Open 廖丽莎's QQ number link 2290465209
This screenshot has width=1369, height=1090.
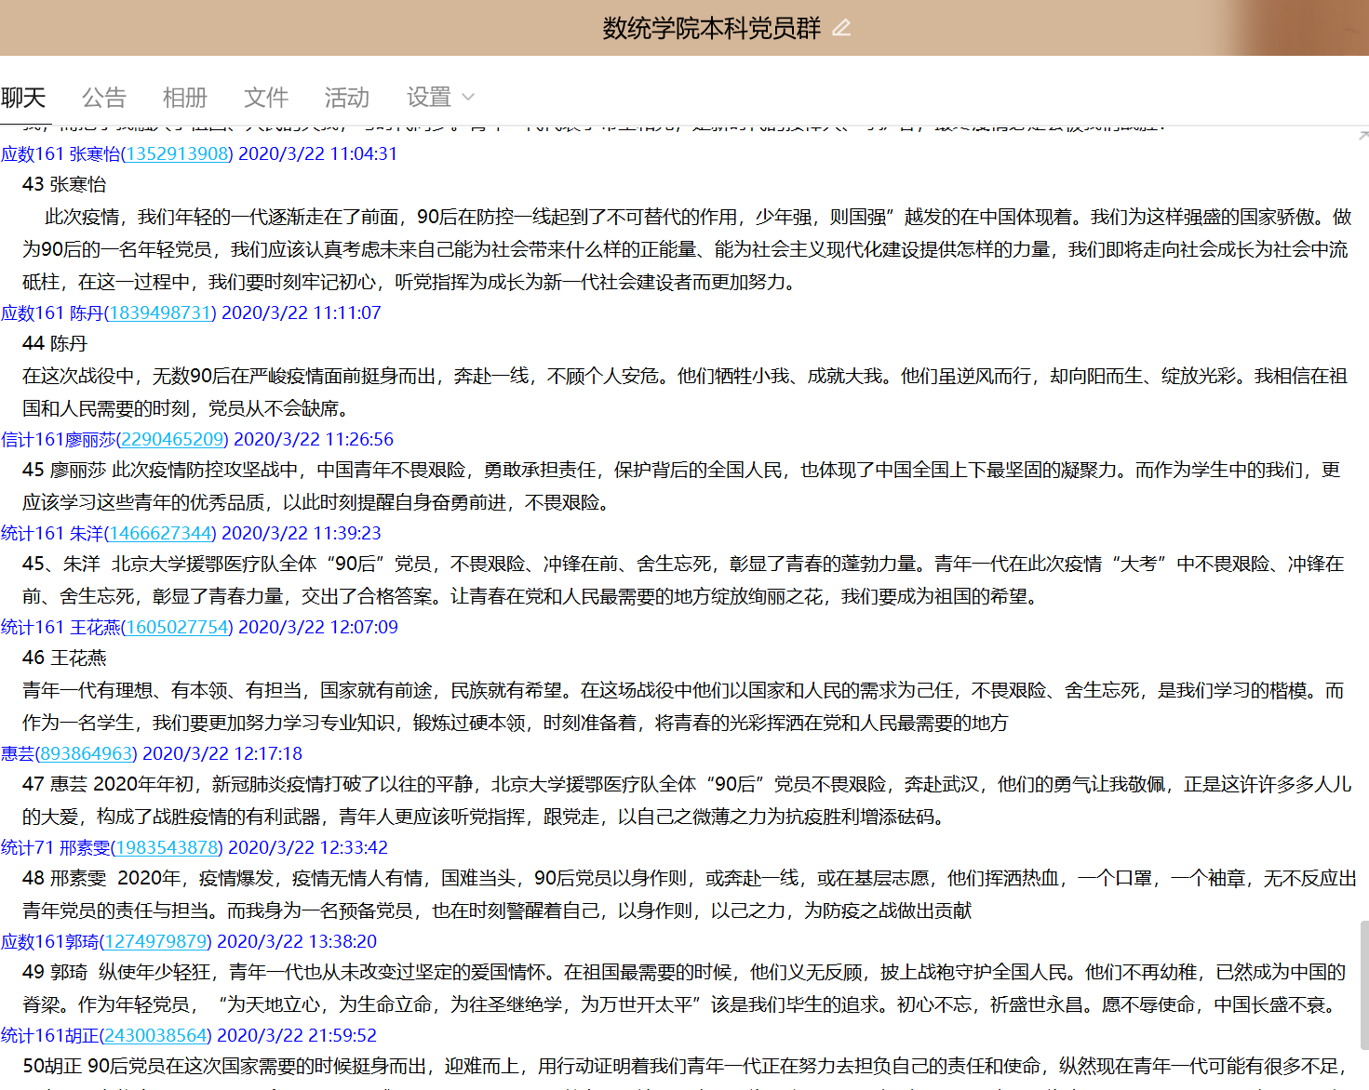click(x=172, y=440)
